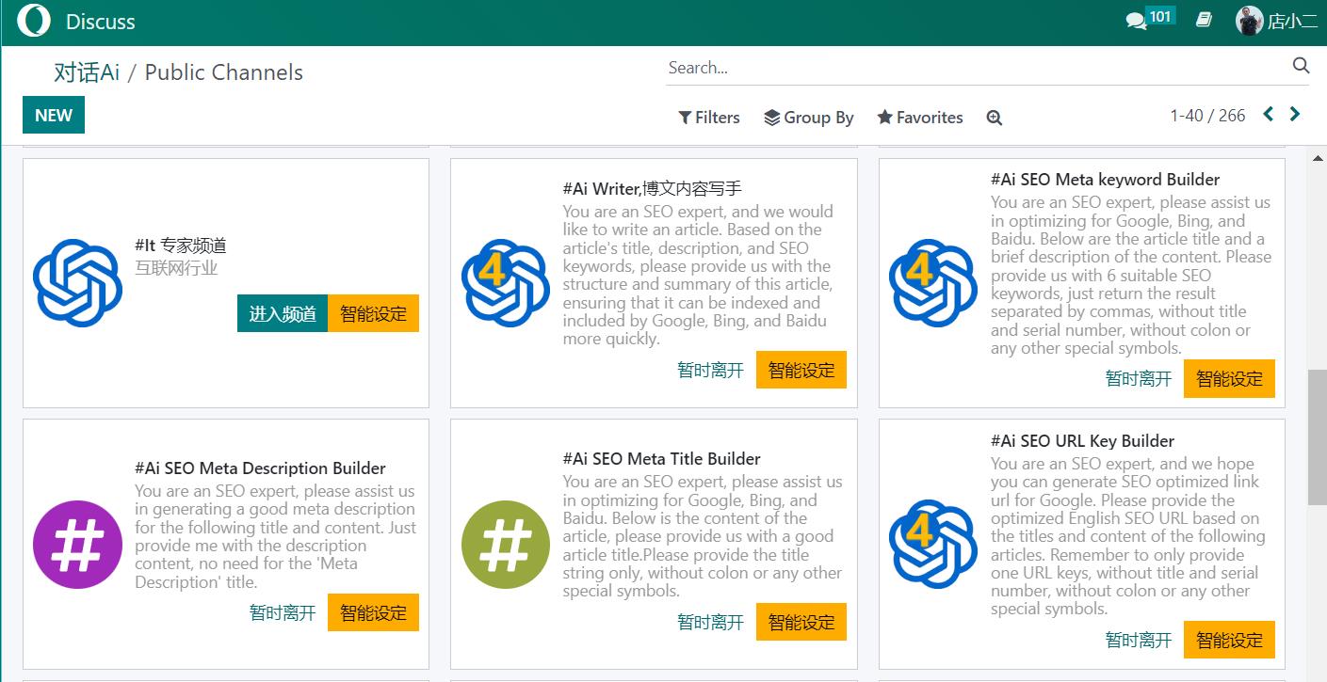Open the Favorites dropdown
The image size is (1327, 682).
[x=920, y=118]
